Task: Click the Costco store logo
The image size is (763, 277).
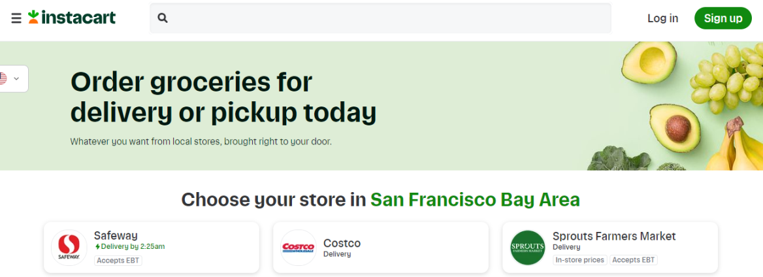Action: (298, 248)
